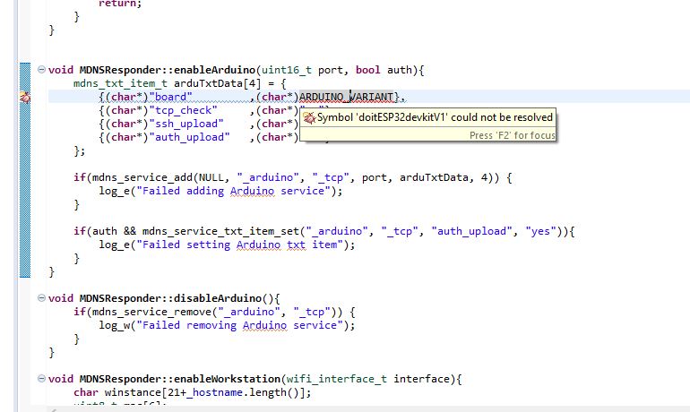Click the underlined ARDUINO_VARIANT symbol
The height and width of the screenshot is (412, 690).
[x=346, y=97]
